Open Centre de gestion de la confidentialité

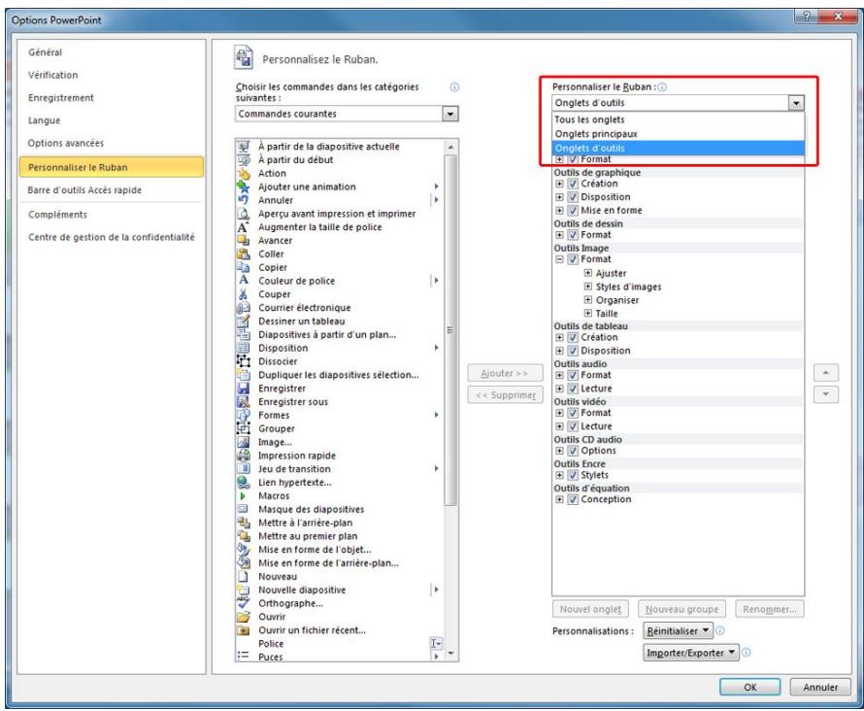coord(112,237)
